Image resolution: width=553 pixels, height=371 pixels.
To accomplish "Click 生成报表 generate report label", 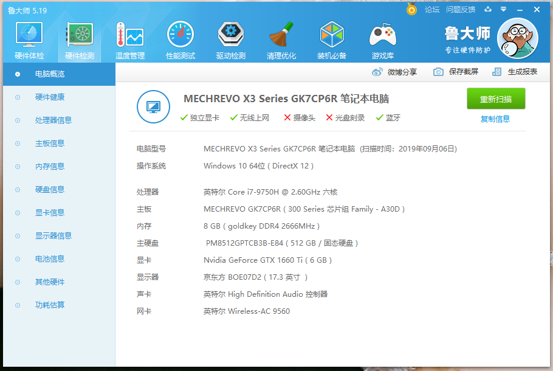I will 523,72.
